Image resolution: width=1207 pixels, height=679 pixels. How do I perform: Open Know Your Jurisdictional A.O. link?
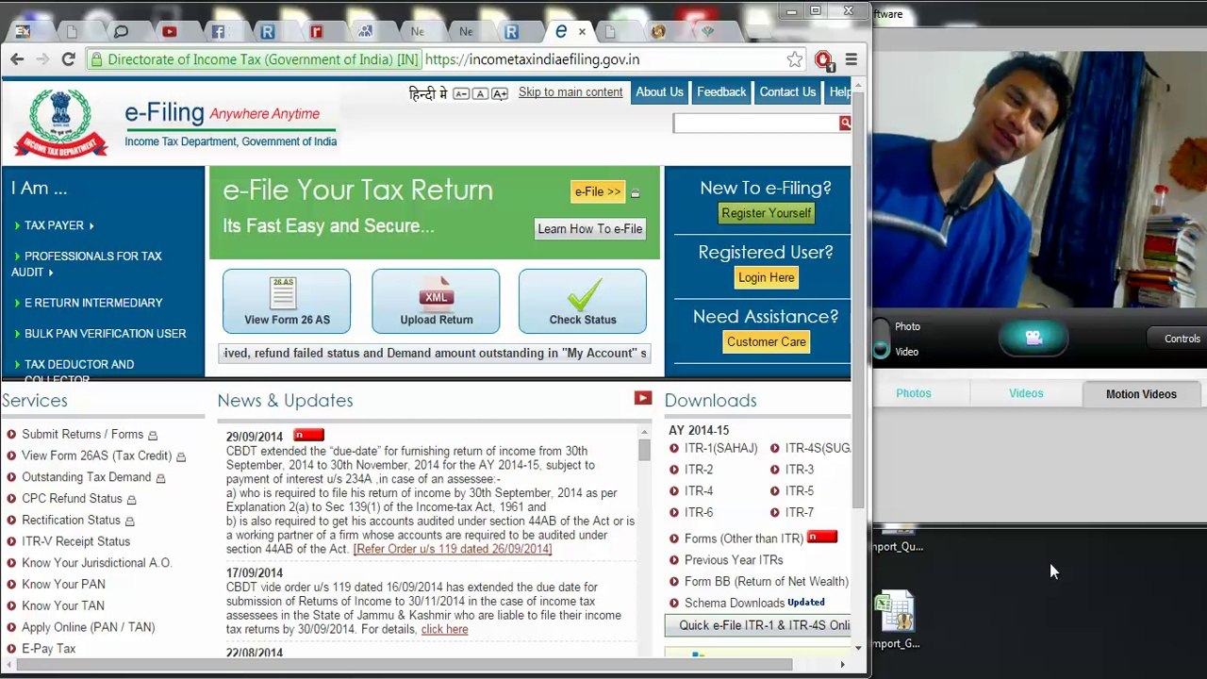point(96,563)
